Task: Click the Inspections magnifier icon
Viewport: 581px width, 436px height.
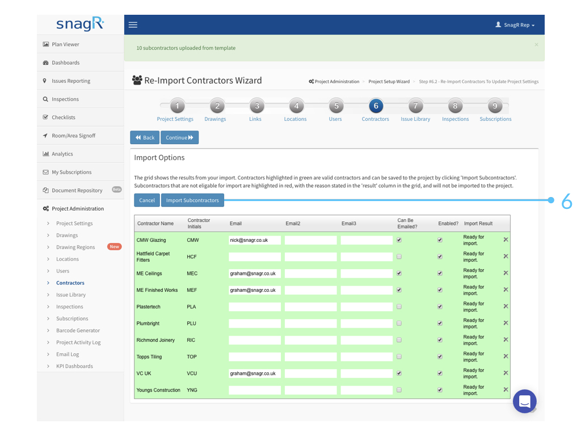Action: tap(45, 99)
